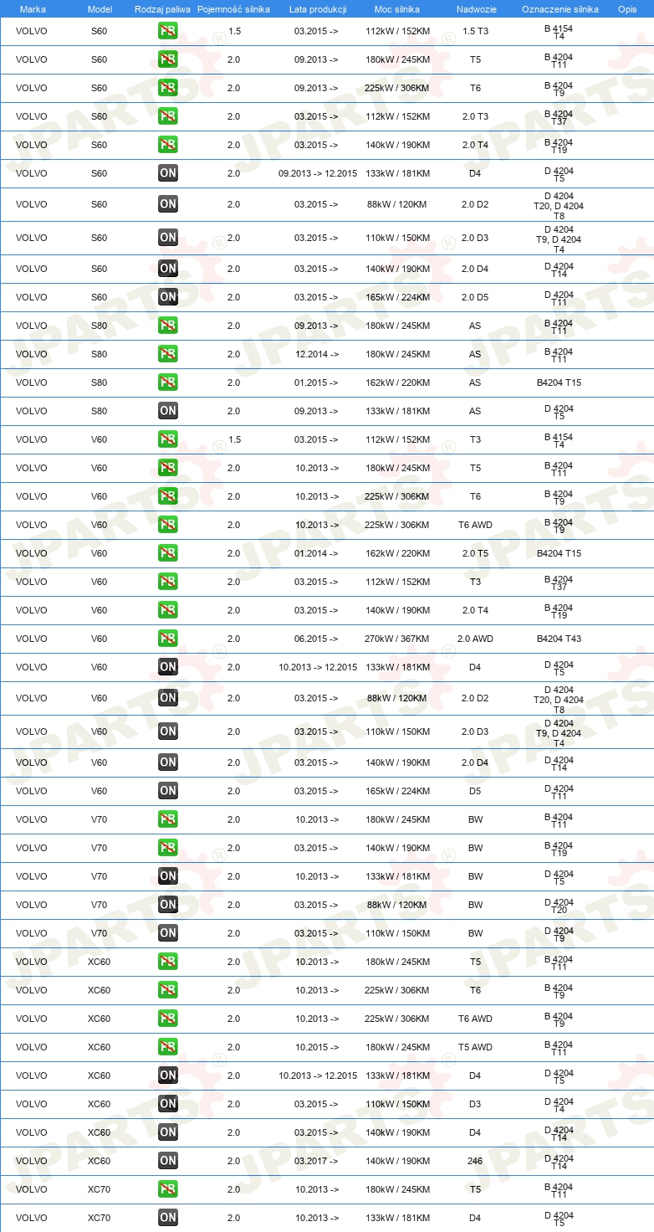This screenshot has height=1232, width=654.
Task: Click the Lata produkcji column header
Action: tap(318, 8)
